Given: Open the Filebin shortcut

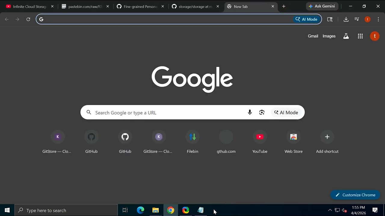Looking at the screenshot, I should [x=192, y=142].
